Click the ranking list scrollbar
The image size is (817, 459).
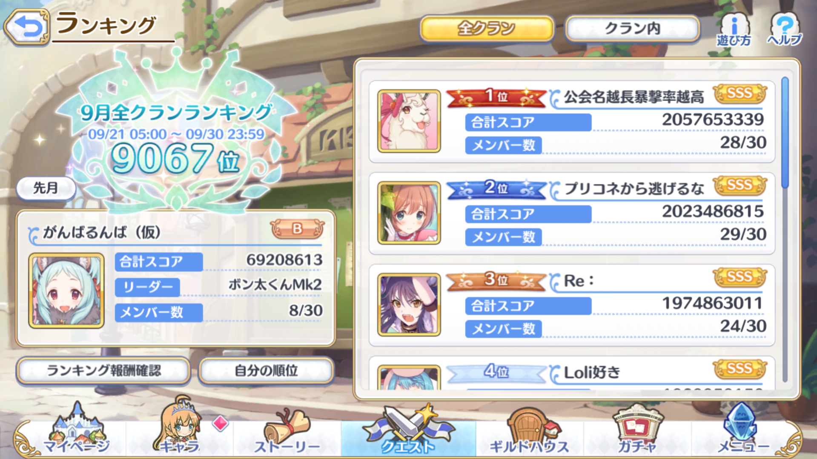click(x=785, y=230)
